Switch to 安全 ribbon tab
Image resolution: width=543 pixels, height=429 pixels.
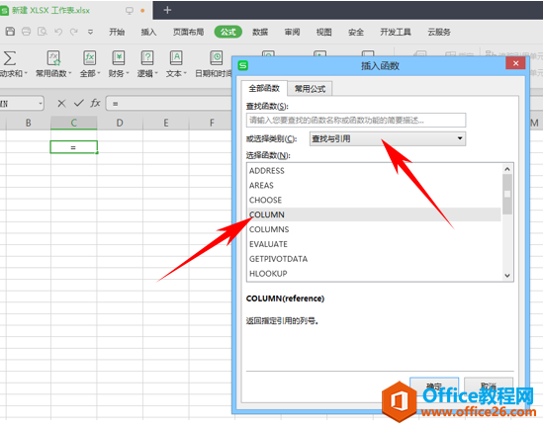[356, 32]
